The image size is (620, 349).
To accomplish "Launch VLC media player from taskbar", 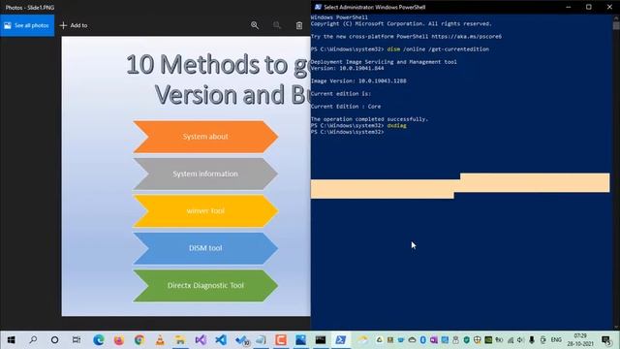I will [160, 340].
